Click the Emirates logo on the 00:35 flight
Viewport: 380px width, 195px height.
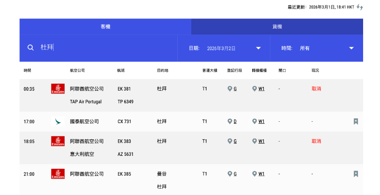58,89
